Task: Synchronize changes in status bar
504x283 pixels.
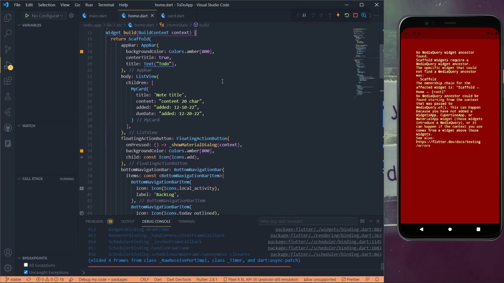Action: [28, 279]
